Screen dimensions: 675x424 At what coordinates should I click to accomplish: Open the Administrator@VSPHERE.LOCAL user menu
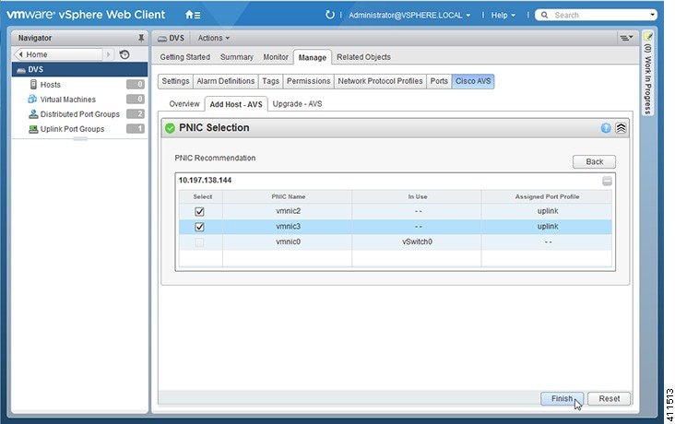tap(409, 15)
